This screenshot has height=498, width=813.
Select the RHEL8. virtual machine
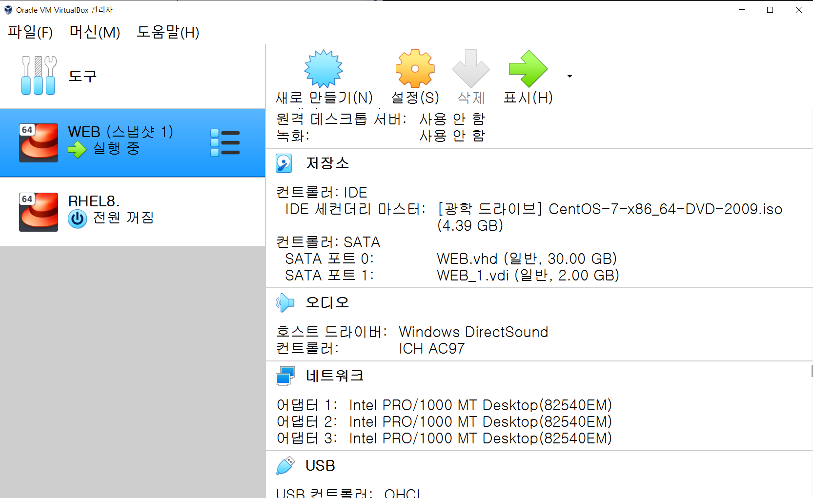[x=132, y=212]
